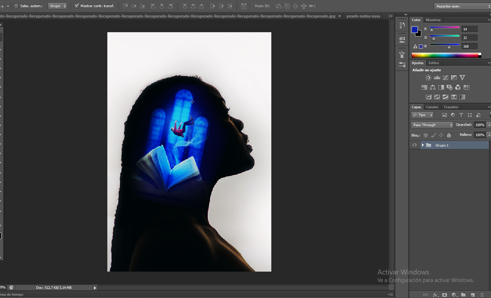Open the History panel icon
491x298 pixels.
[402, 25]
